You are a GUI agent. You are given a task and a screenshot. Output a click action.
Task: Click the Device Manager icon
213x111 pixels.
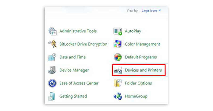(52, 70)
